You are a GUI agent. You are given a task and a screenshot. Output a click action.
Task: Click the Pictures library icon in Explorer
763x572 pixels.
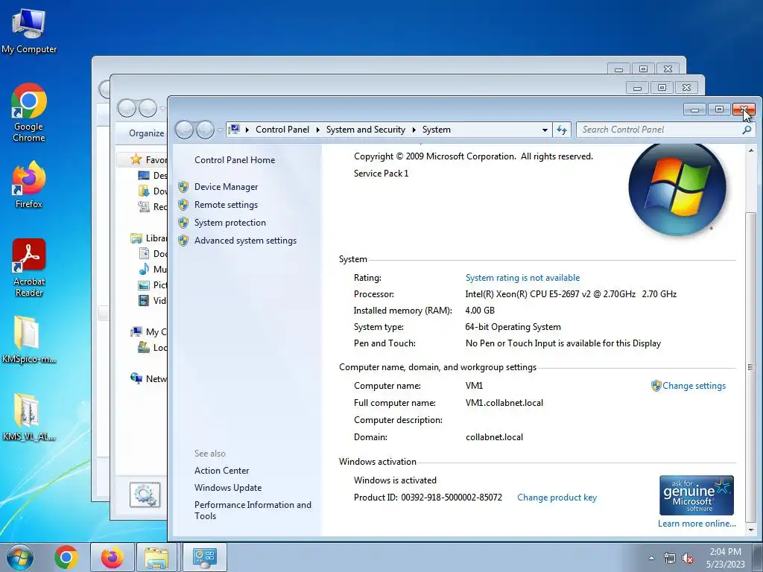[x=144, y=285]
